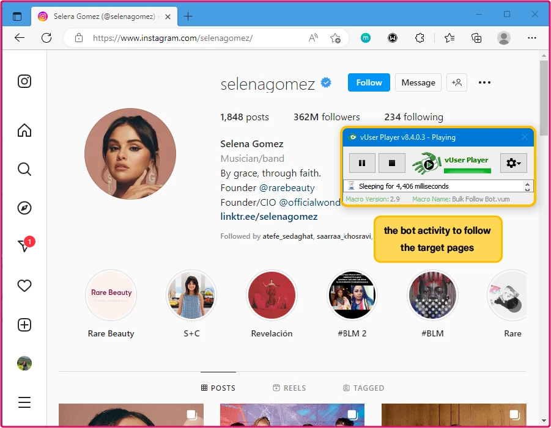The image size is (551, 428).
Task: Open Instagram logo home link in sidebar
Action: pyautogui.click(x=24, y=81)
